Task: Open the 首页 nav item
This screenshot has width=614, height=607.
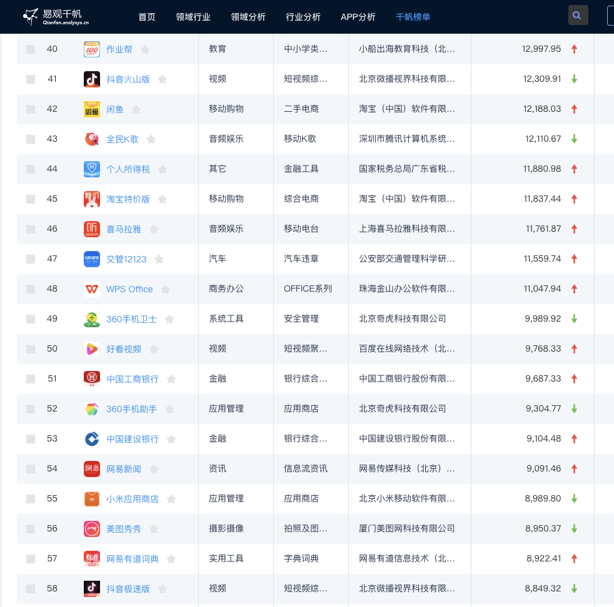Action: tap(147, 17)
